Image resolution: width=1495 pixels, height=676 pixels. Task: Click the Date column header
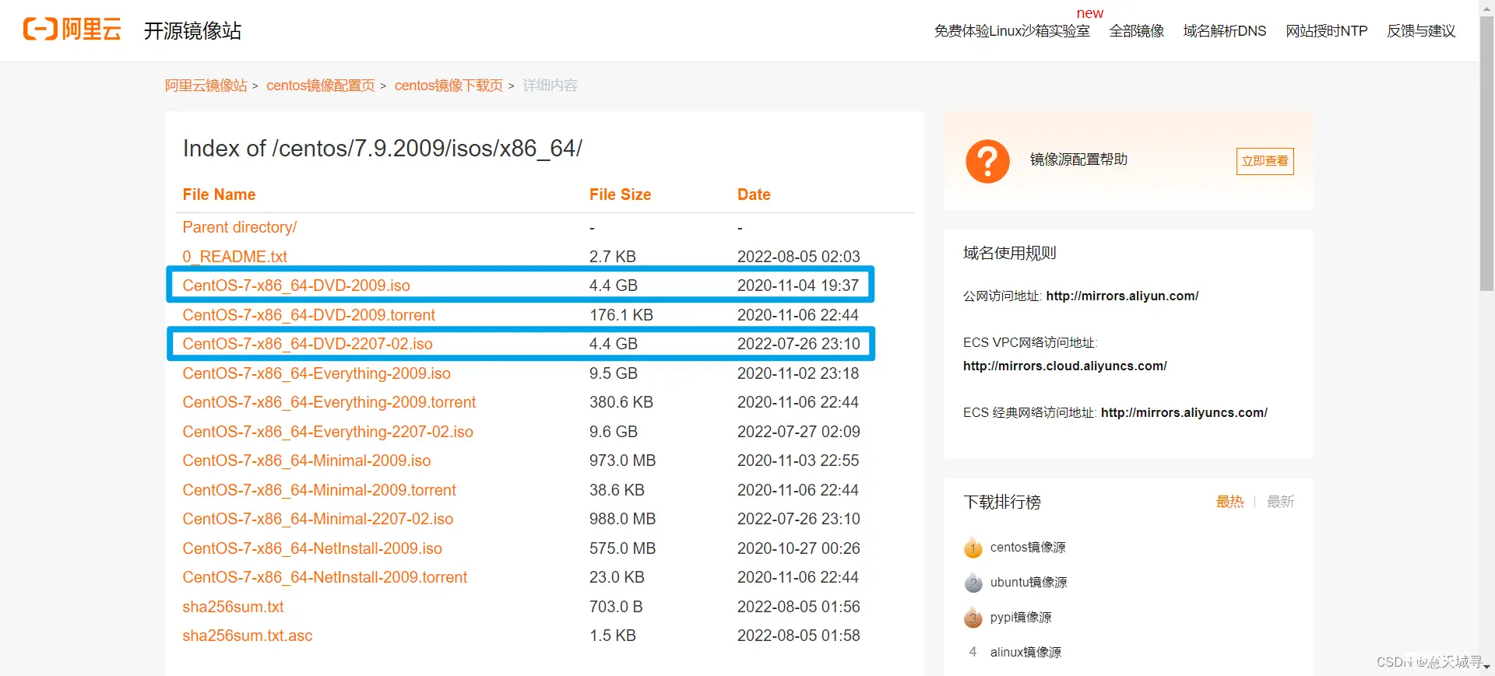754,194
